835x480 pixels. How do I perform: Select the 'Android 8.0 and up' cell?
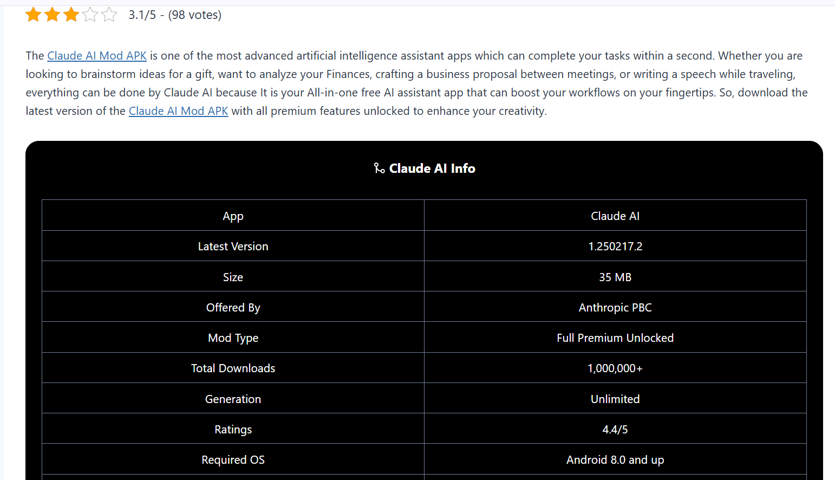point(615,459)
